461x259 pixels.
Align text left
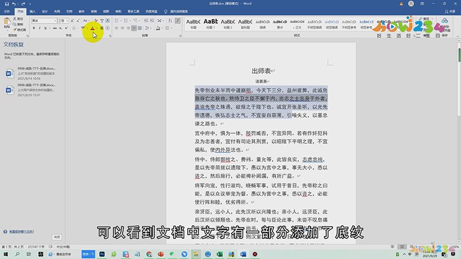117,28
